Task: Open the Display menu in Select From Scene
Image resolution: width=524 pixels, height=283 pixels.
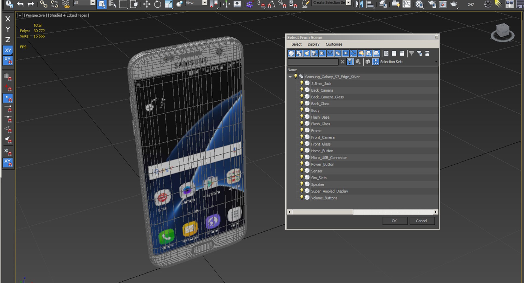Action: [314, 44]
